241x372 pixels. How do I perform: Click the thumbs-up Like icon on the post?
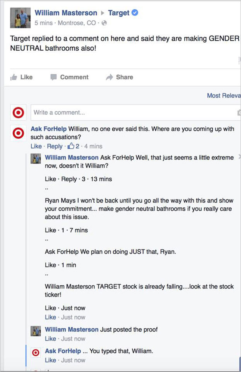(14, 77)
